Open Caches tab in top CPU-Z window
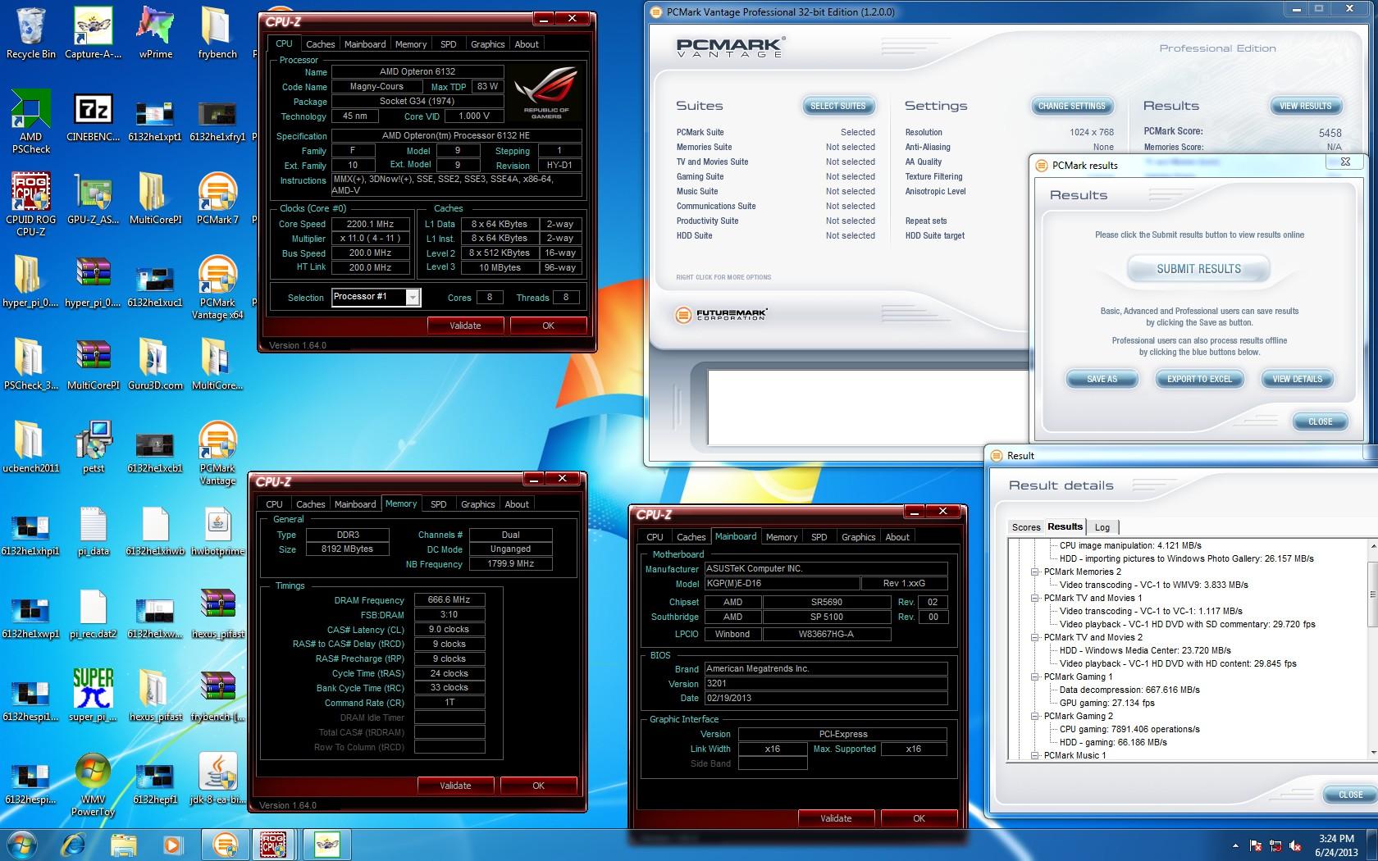The height and width of the screenshot is (861, 1378). tap(320, 44)
